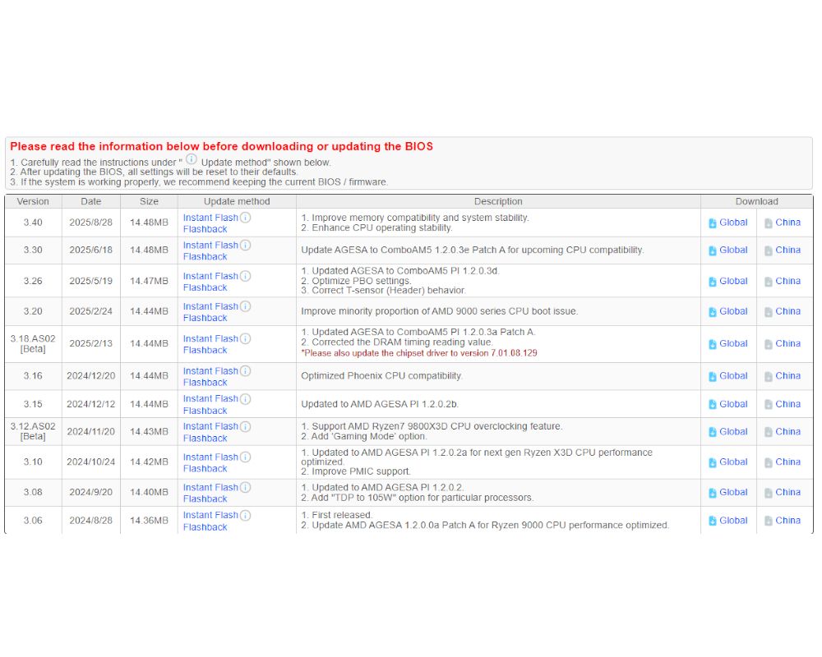This screenshot has height=657, width=822.
Task: Download China BIOS version 3.06
Action: point(787,520)
